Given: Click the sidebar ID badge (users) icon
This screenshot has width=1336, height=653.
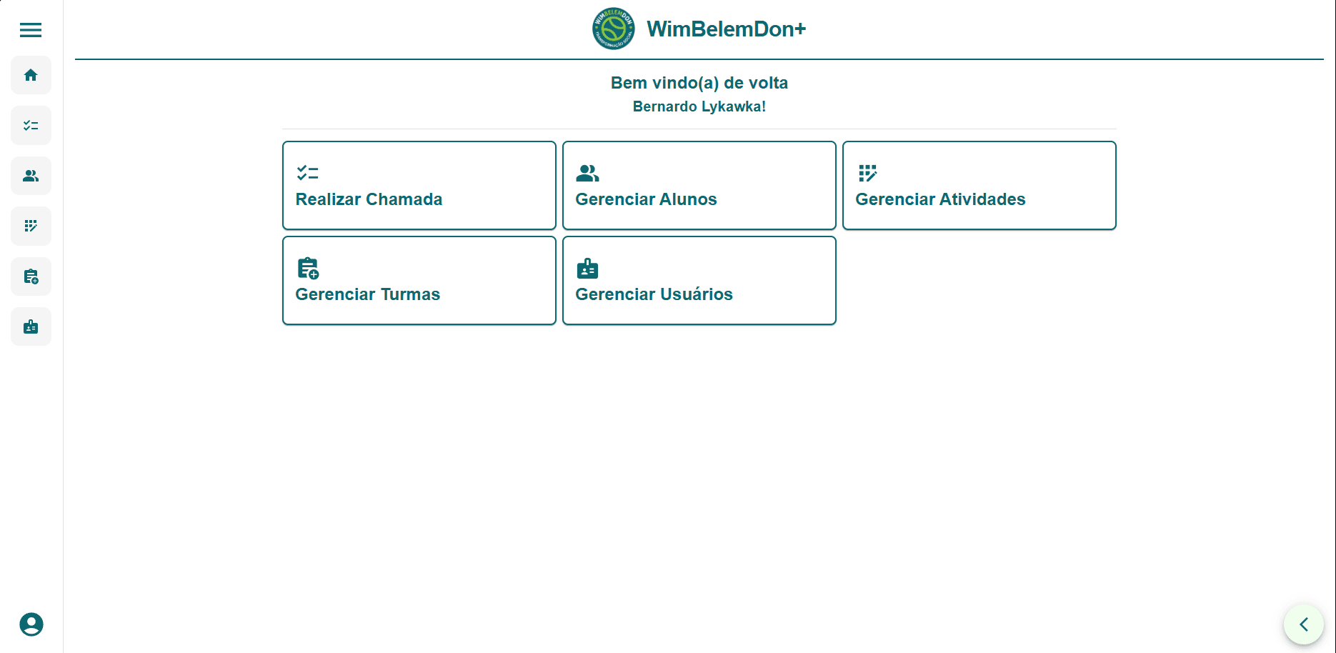Looking at the screenshot, I should (x=31, y=327).
